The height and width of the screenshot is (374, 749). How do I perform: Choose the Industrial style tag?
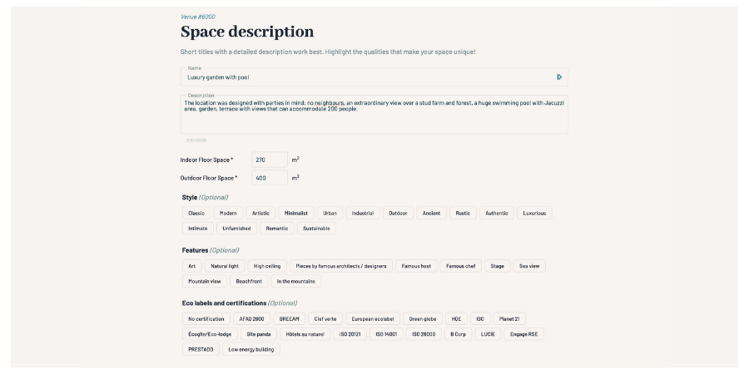click(363, 214)
